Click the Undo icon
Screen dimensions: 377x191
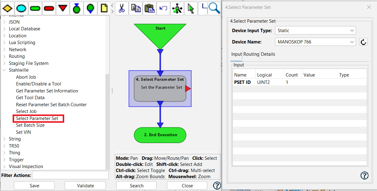tap(163, 8)
